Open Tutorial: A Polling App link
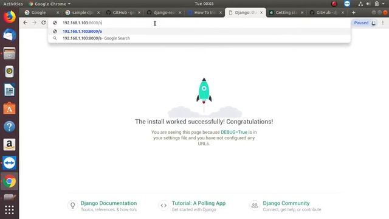389x219 pixels. [199, 203]
